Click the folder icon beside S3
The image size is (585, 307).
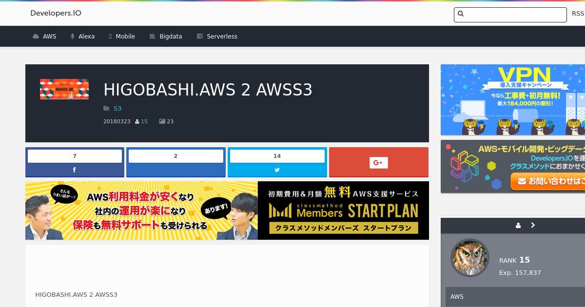click(x=106, y=108)
